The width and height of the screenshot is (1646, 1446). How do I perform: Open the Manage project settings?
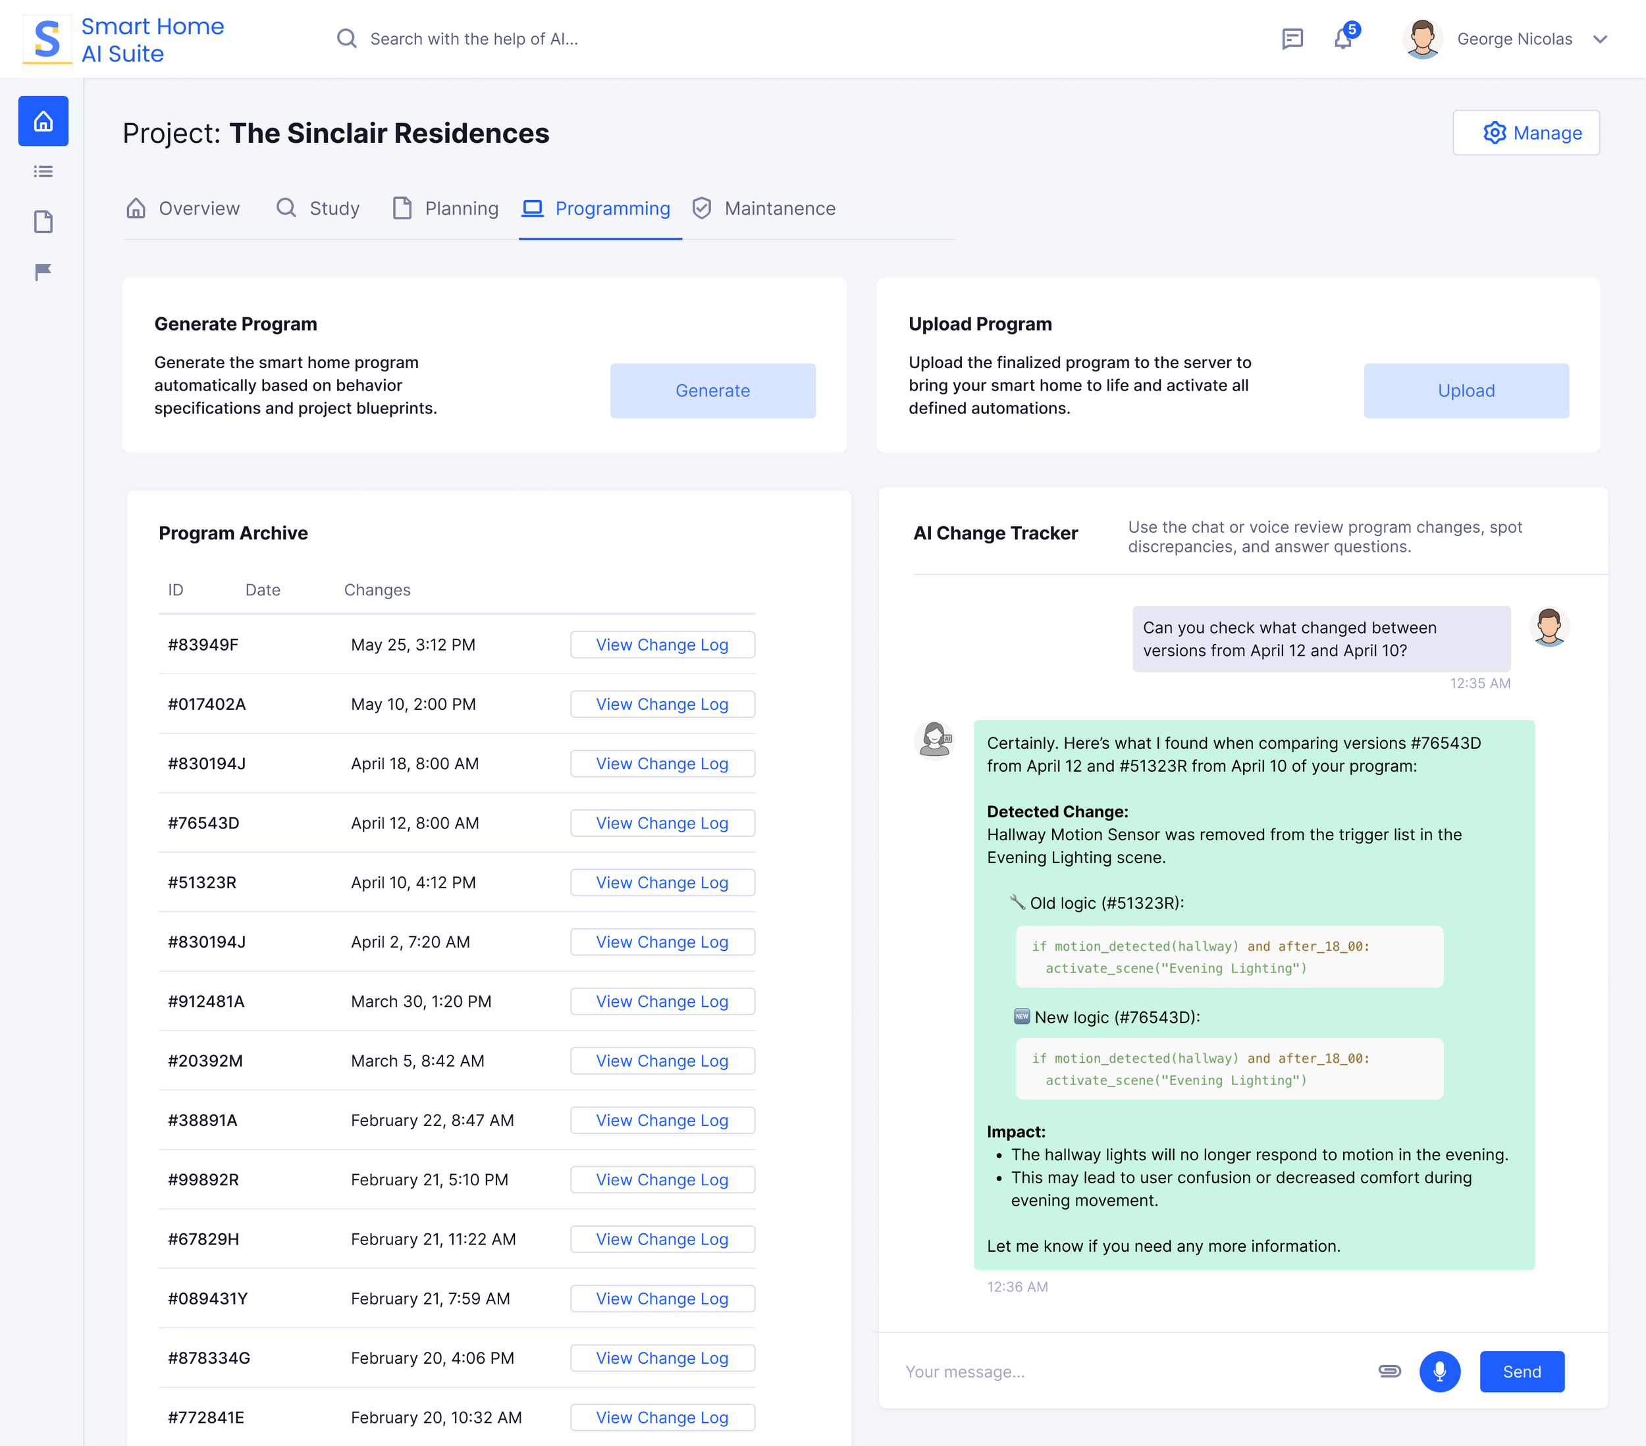1526,133
